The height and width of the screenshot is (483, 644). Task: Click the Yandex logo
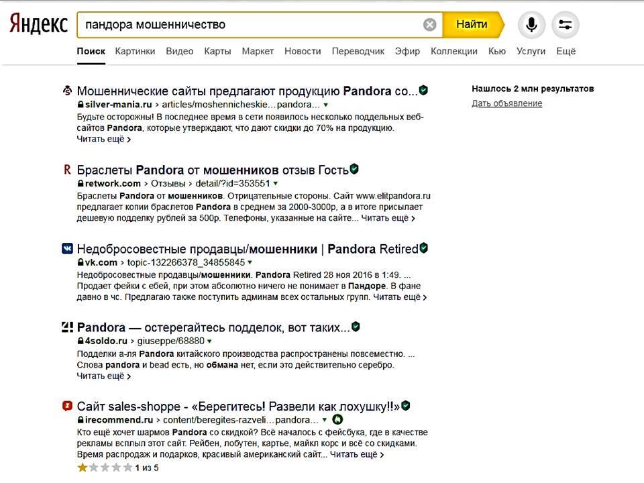[38, 25]
